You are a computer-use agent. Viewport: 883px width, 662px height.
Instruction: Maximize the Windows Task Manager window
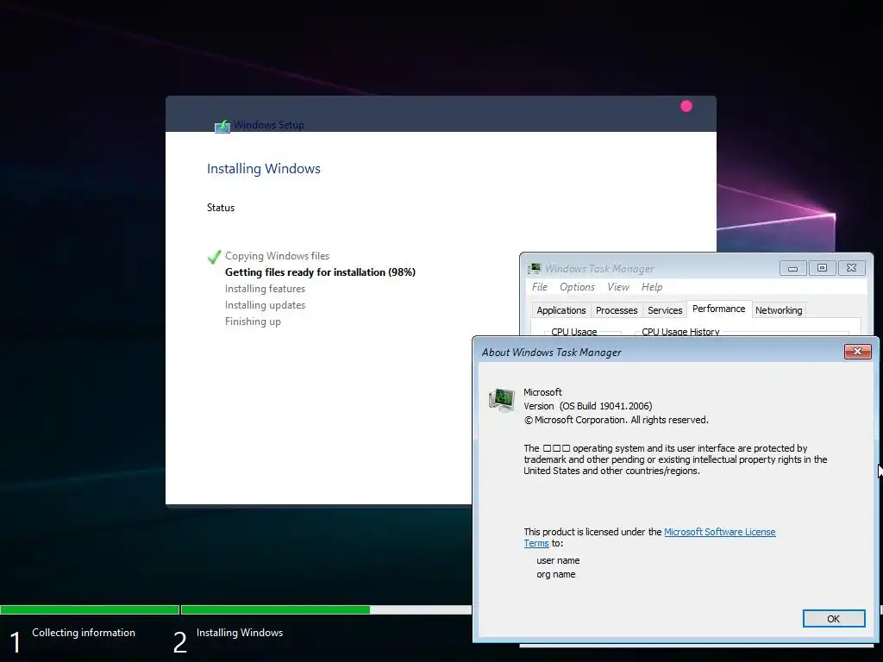tap(822, 268)
